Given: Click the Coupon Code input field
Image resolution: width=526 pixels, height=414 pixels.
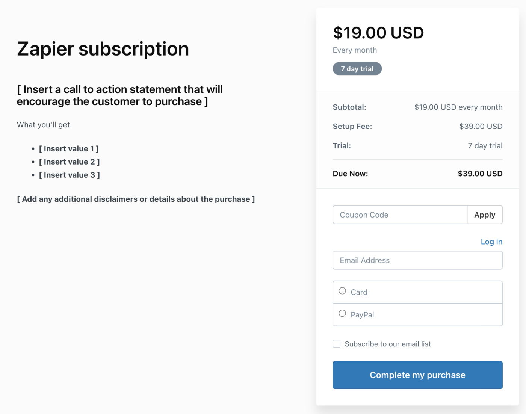Looking at the screenshot, I should [x=400, y=215].
